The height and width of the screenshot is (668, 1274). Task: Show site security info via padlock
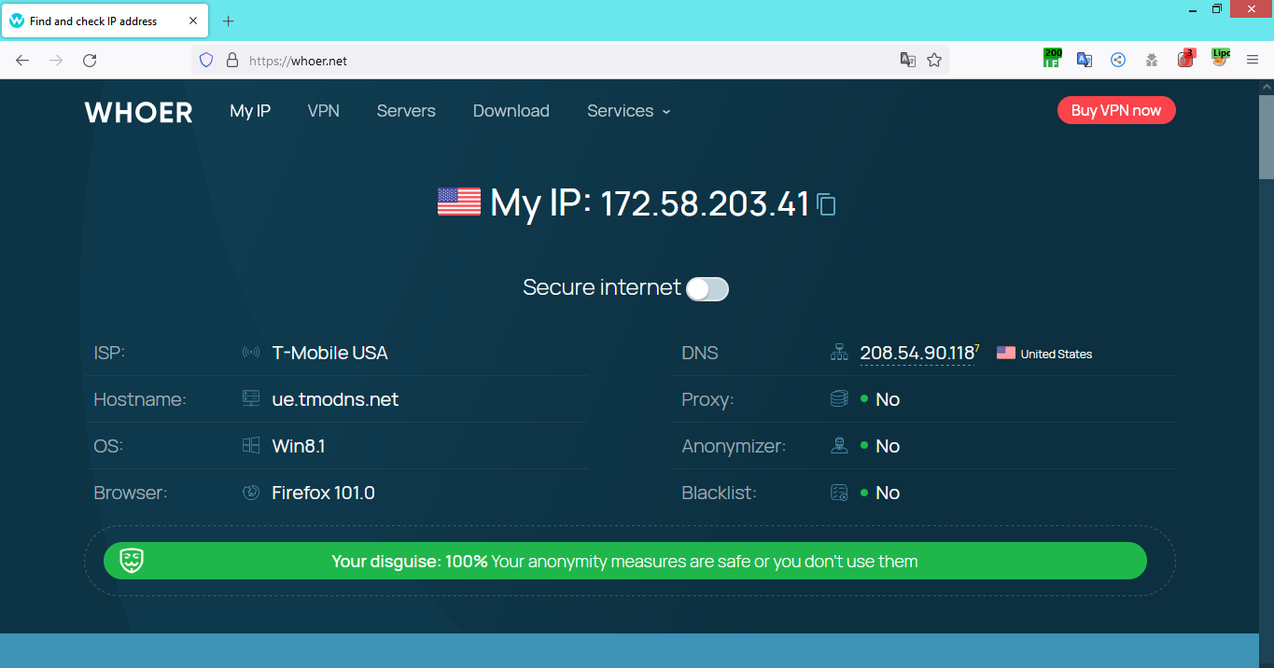click(x=232, y=61)
